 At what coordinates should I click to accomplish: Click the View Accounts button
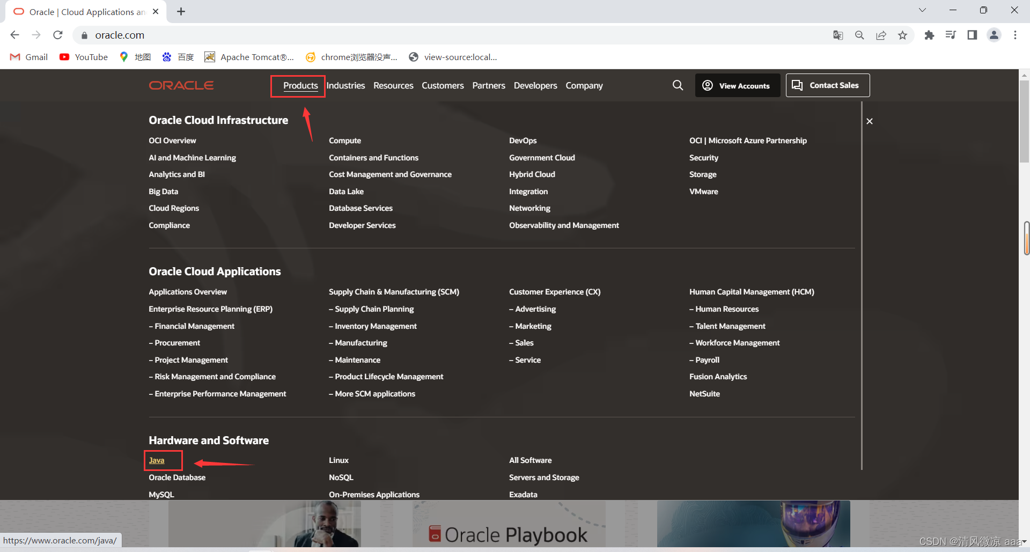point(738,85)
